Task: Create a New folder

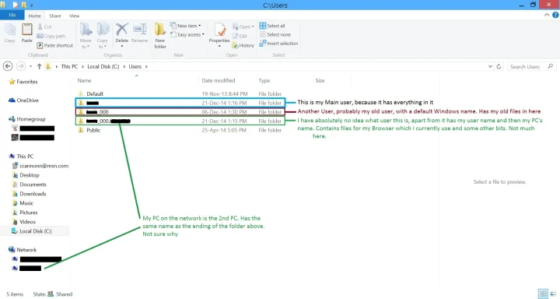Action: pos(160,35)
